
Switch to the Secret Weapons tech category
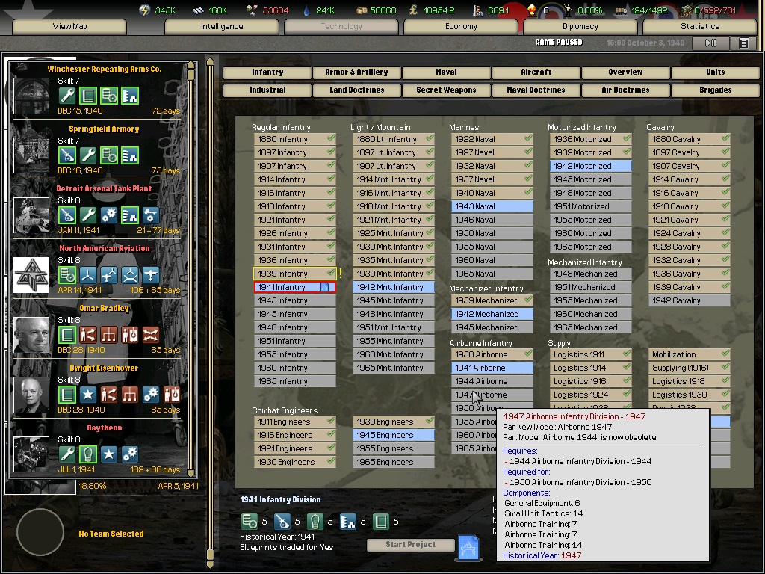point(446,90)
